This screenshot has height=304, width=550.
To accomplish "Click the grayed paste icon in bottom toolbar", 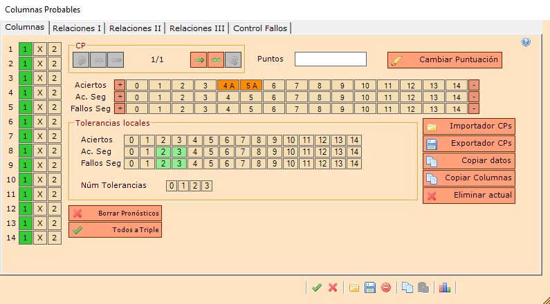I will [x=423, y=287].
